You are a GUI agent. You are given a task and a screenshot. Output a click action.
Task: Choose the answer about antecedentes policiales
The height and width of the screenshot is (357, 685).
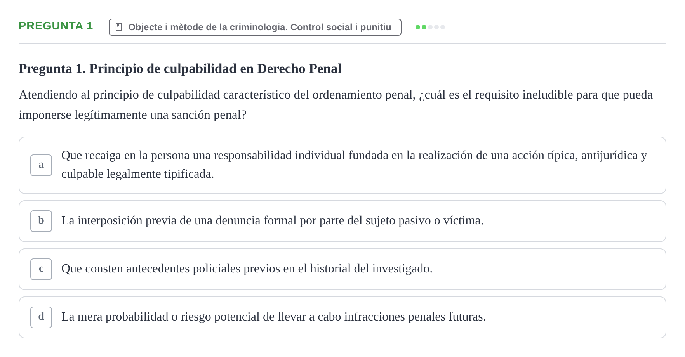coord(342,269)
